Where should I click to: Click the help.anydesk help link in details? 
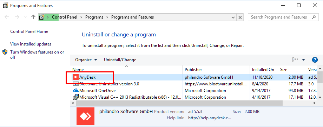210,118
